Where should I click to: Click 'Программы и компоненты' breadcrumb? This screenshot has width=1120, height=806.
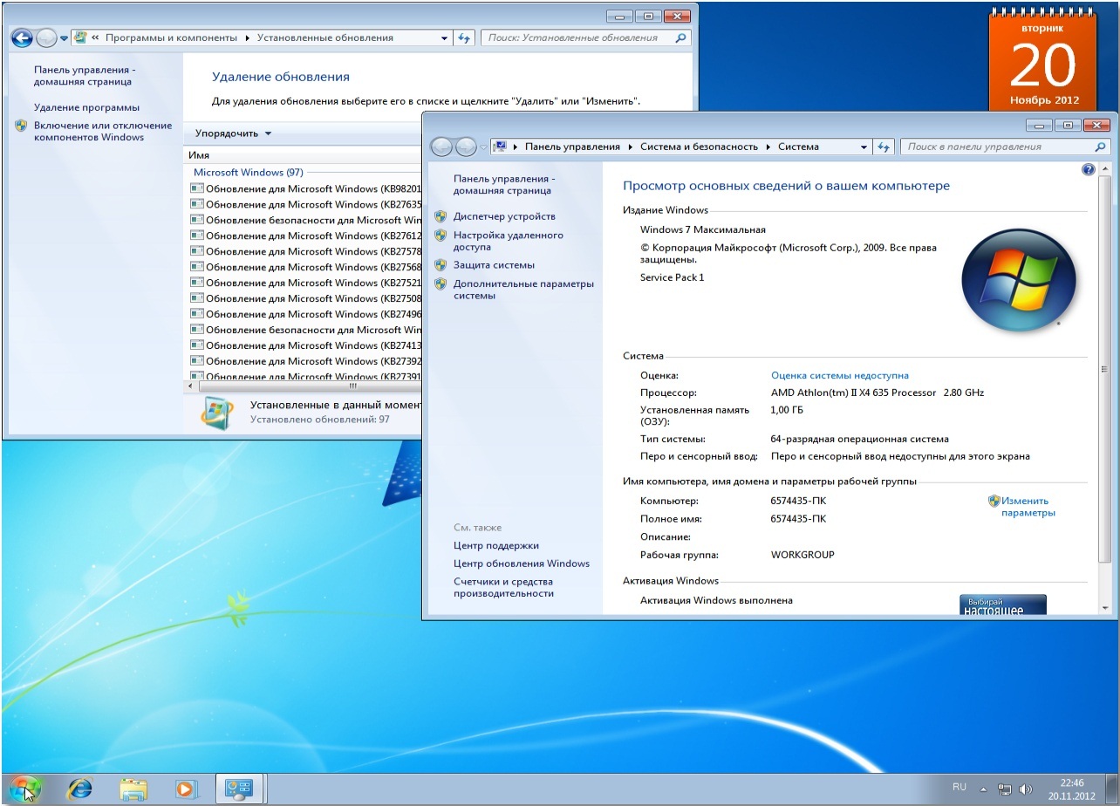pos(171,38)
